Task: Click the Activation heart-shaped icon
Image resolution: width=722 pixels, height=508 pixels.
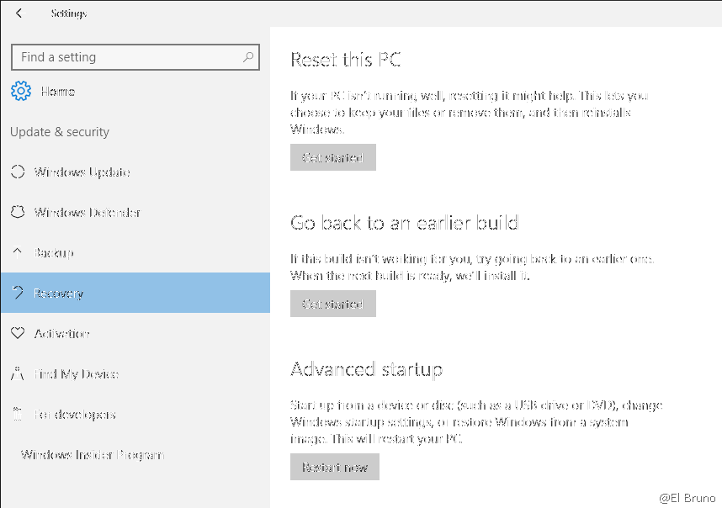Action: (x=17, y=334)
